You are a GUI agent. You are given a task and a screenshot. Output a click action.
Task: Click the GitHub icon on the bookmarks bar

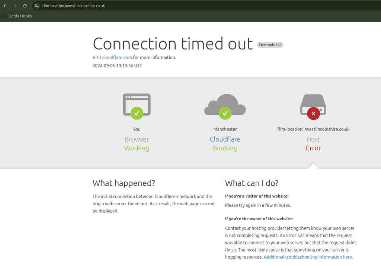click(x=4, y=16)
